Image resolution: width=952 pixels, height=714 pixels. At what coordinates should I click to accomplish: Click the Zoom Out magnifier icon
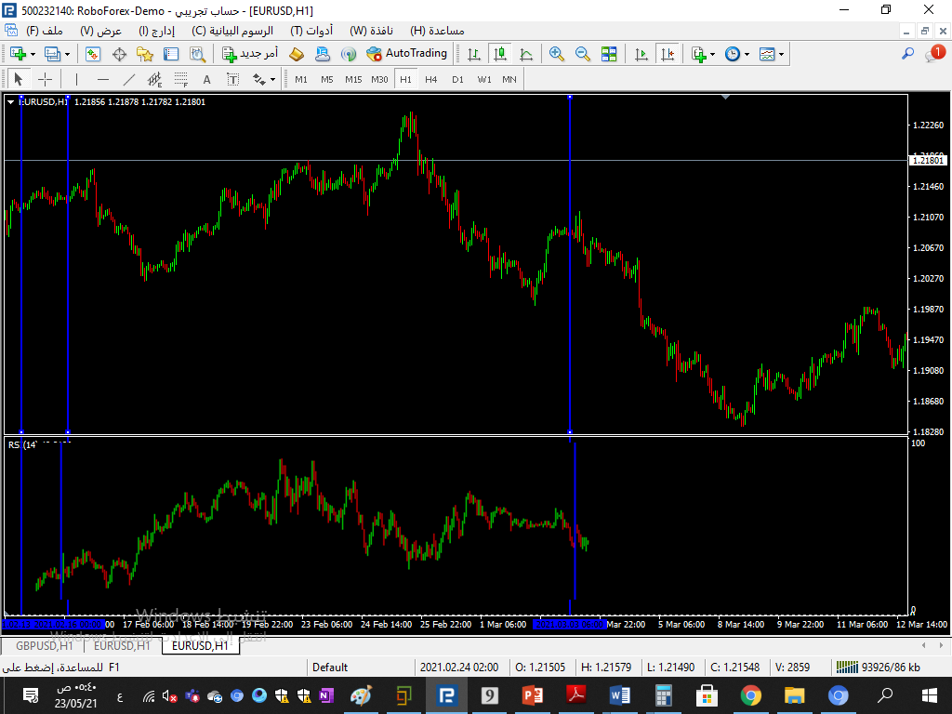coord(583,54)
